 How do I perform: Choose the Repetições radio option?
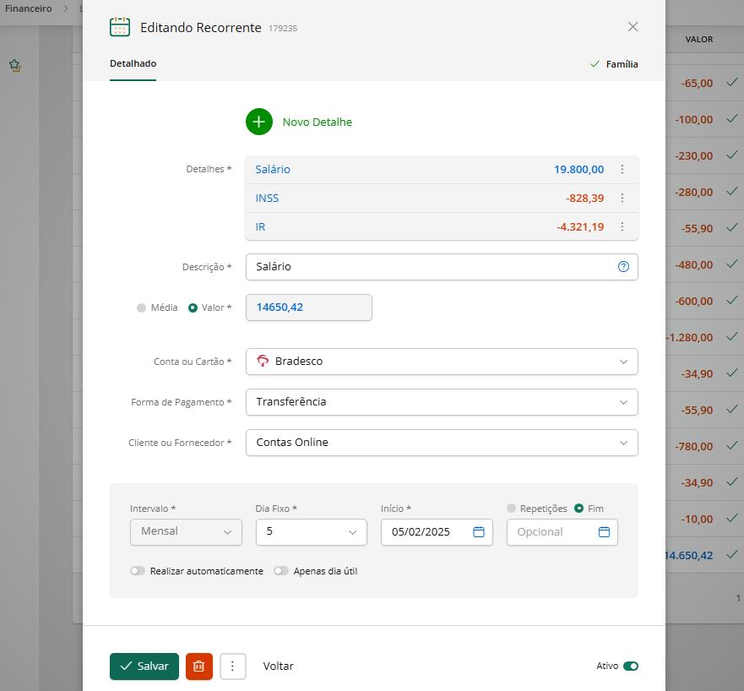[x=511, y=509]
